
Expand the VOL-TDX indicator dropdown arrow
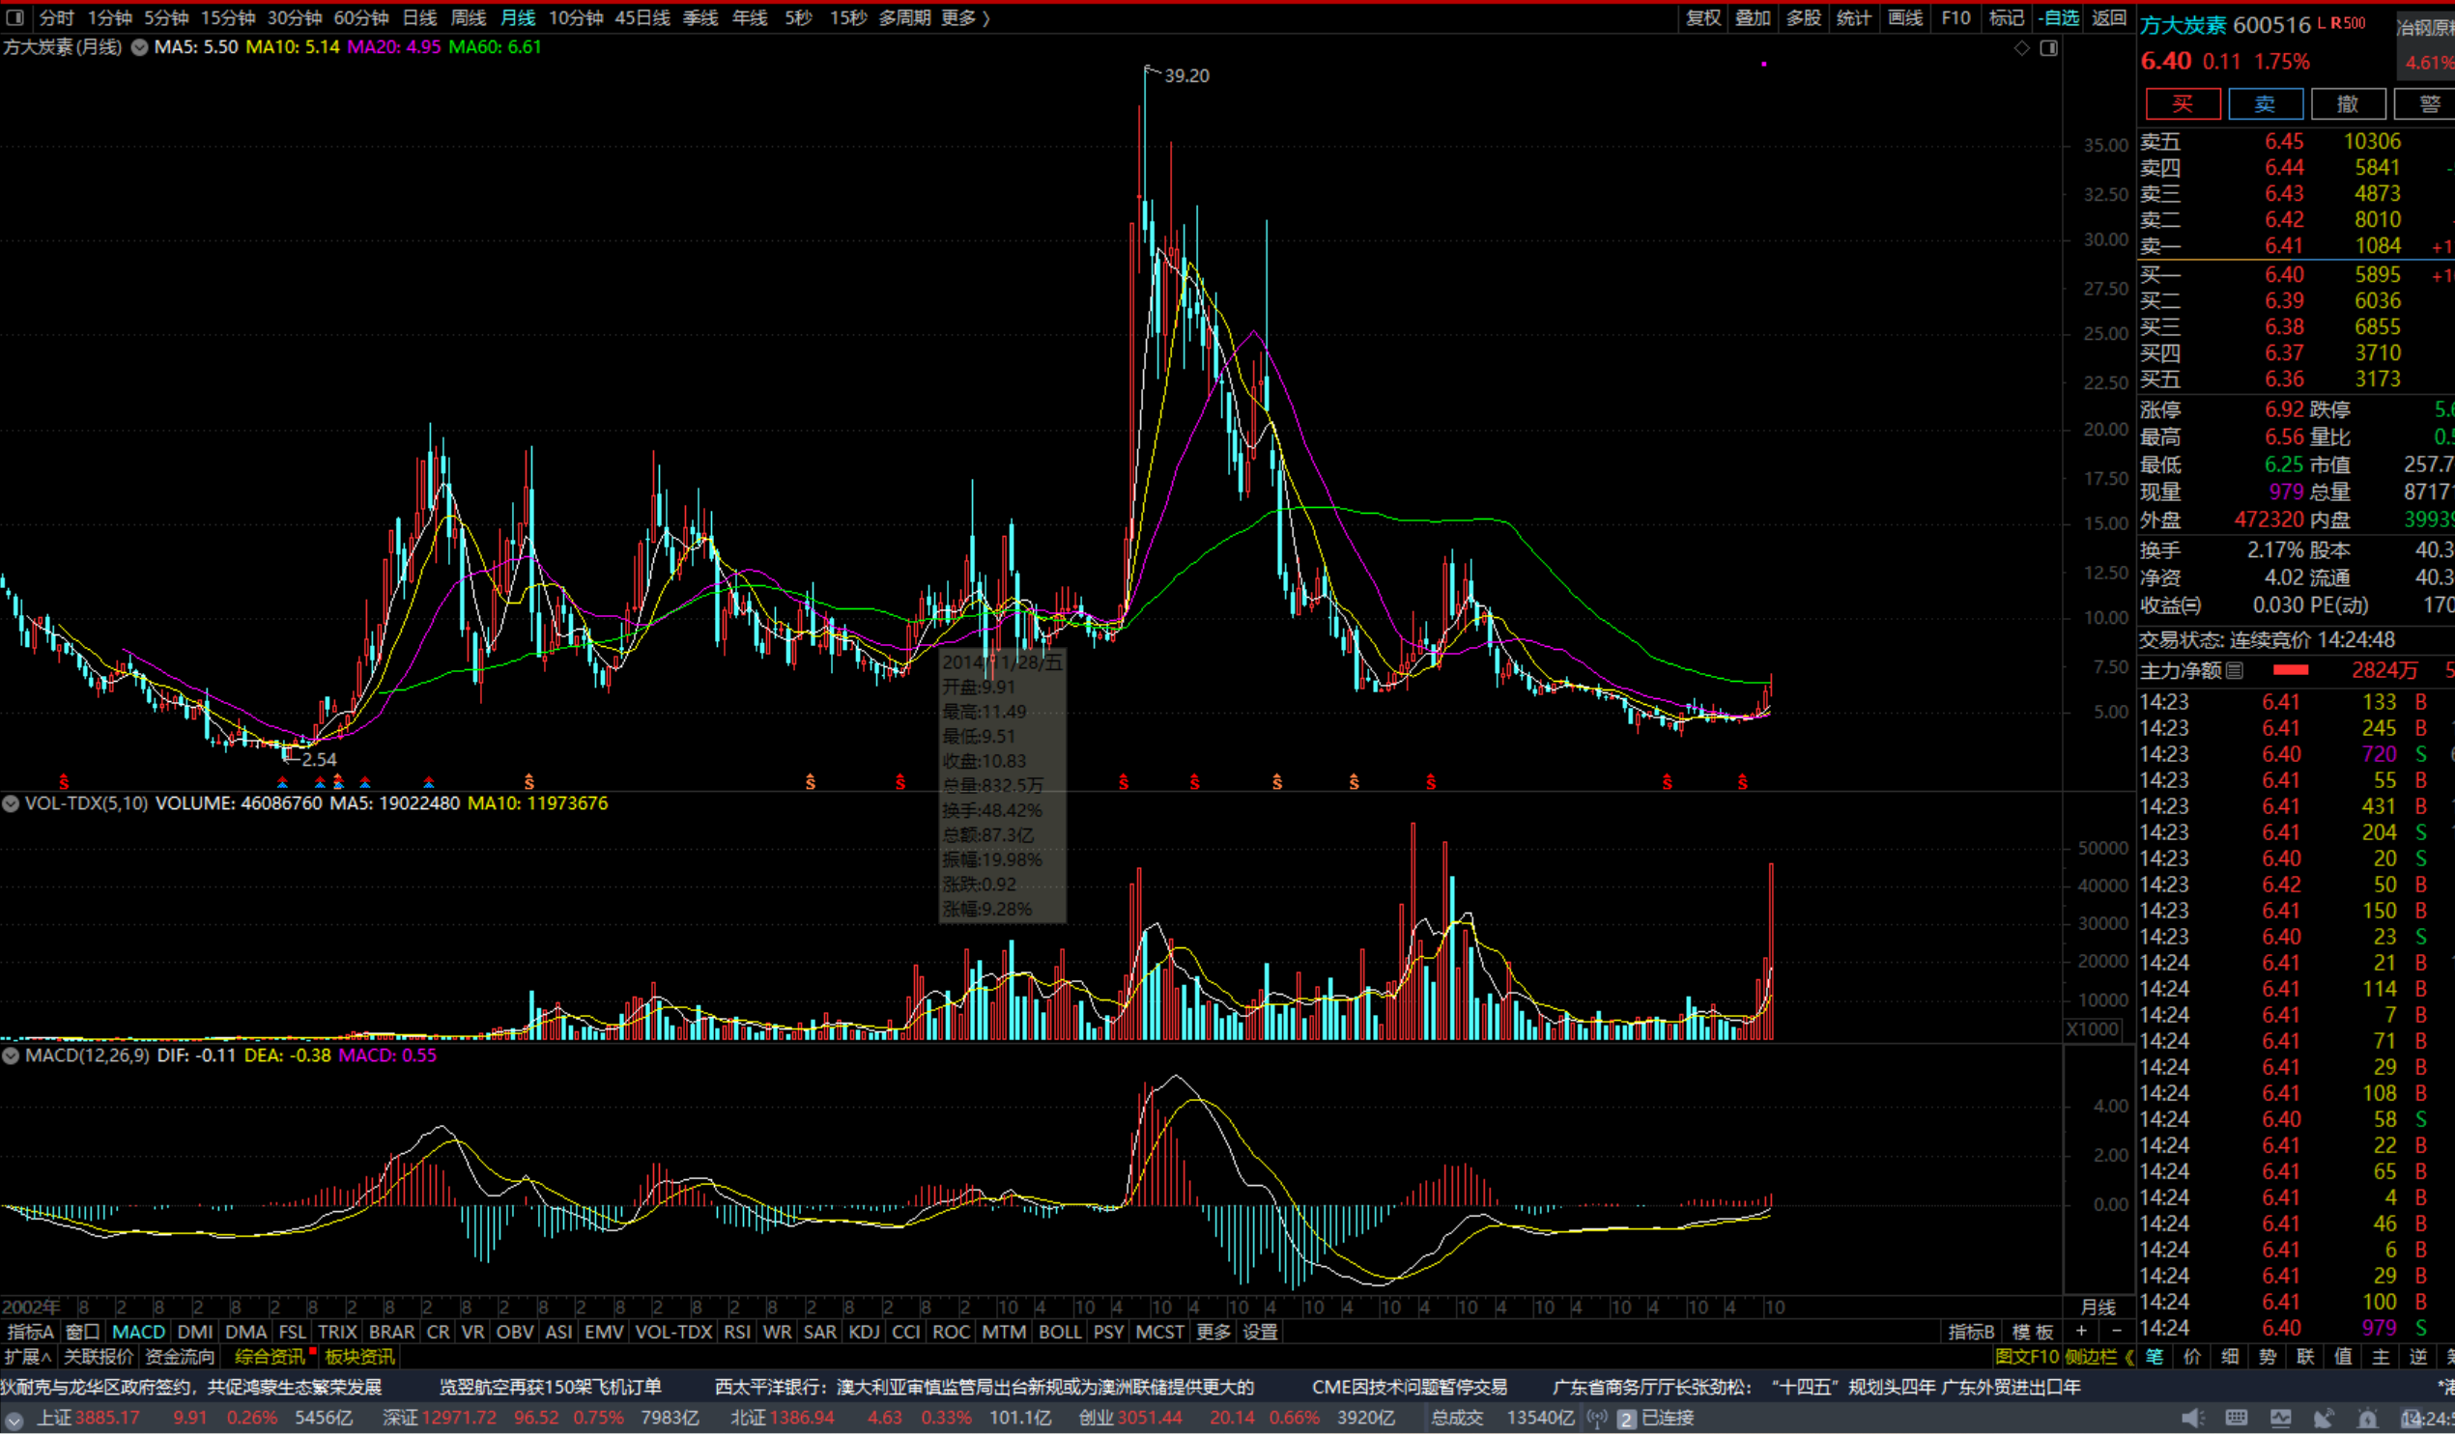coord(11,803)
